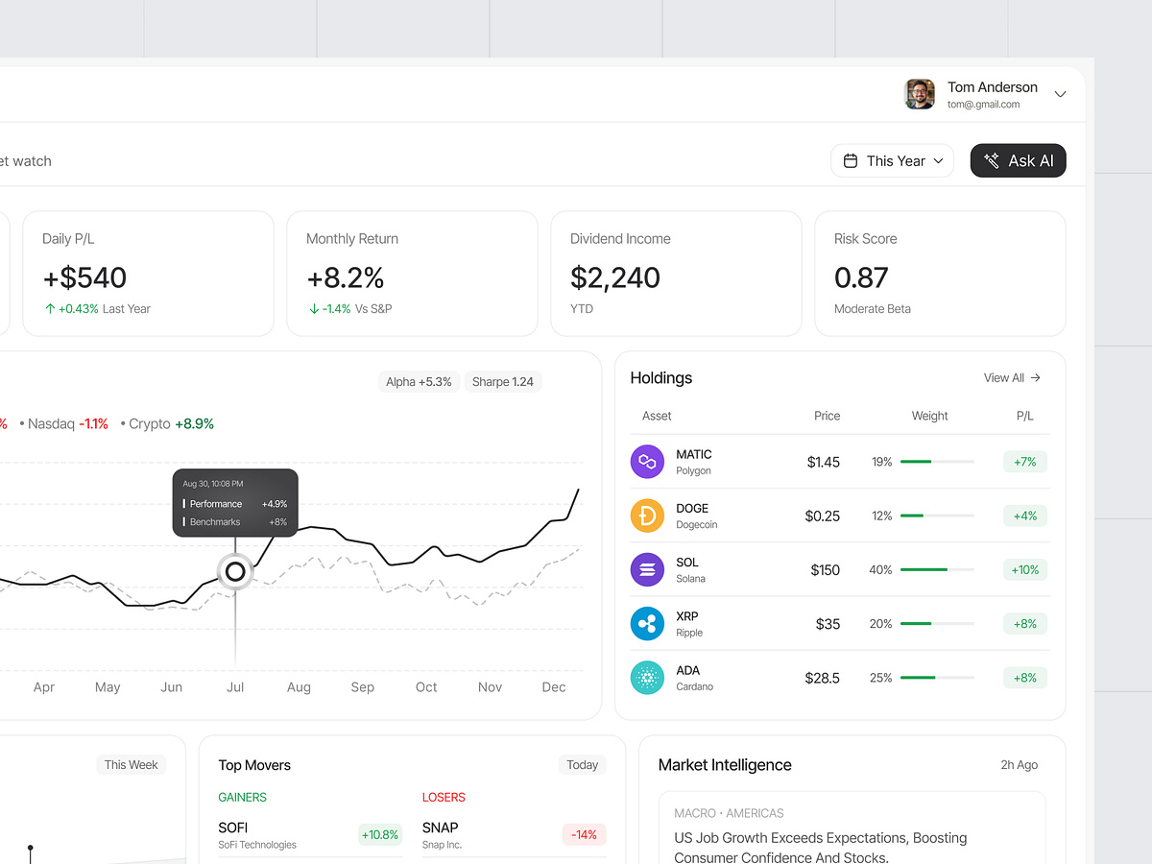The width and height of the screenshot is (1152, 864).
Task: Select the LOSERS heading
Action: tap(444, 798)
